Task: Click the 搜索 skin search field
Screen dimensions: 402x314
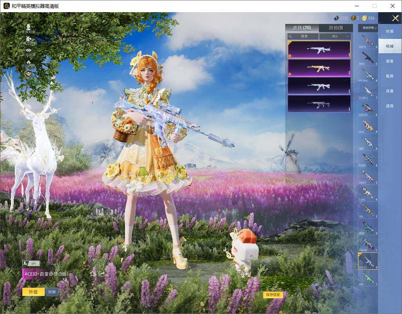Action: point(303,36)
